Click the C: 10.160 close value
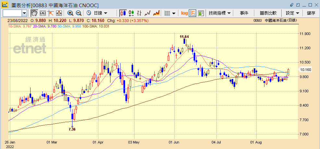The image size is (320, 149). pyautogui.click(x=96, y=20)
